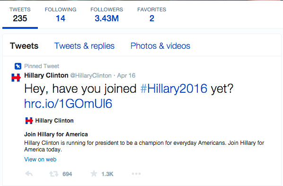Click the H logo in the card preview
The image size is (283, 186).
tap(29, 120)
